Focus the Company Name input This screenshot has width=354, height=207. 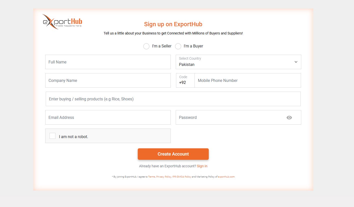(x=108, y=80)
